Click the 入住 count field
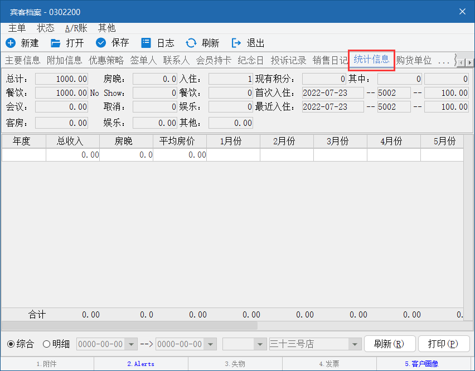Viewport: 475px width, 371px height. coord(231,79)
